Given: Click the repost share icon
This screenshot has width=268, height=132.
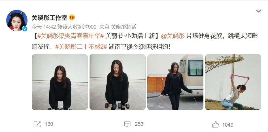Looking at the screenshot, I should coord(37,124).
